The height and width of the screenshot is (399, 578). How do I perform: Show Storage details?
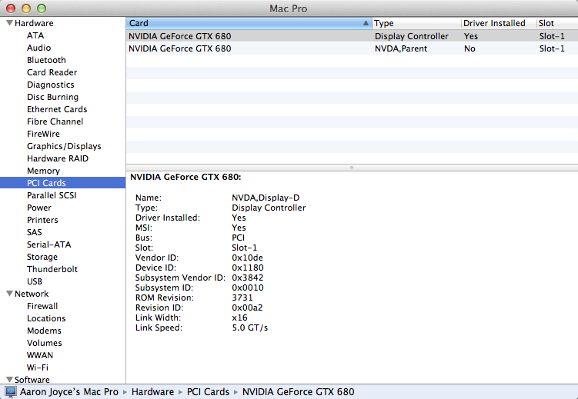[42, 257]
